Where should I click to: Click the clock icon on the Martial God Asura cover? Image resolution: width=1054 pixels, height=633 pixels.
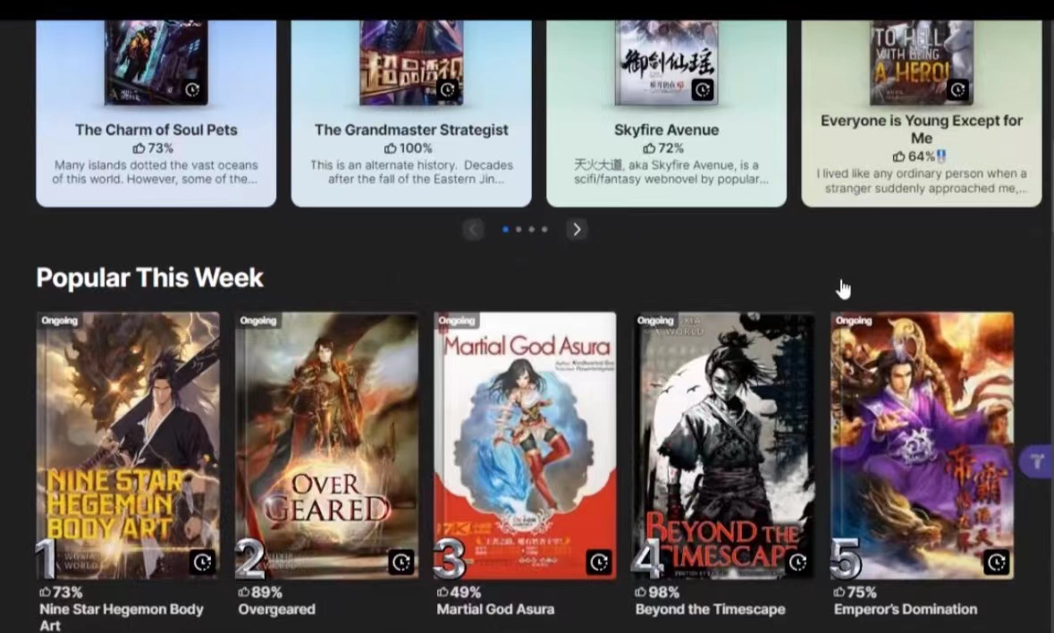(x=599, y=561)
